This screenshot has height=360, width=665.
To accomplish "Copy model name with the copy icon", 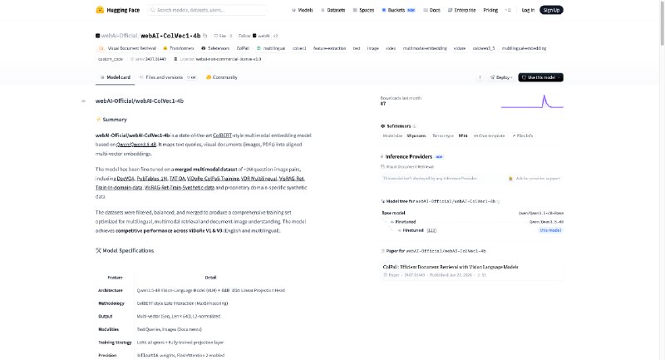I will 205,36.
